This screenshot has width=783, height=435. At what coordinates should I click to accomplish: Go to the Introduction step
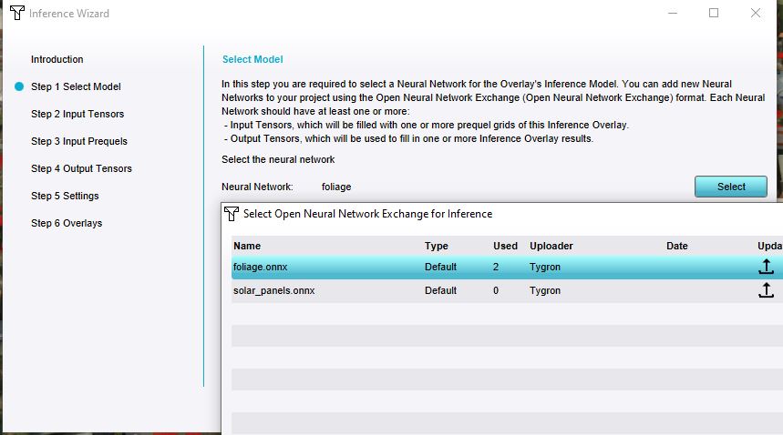point(57,59)
